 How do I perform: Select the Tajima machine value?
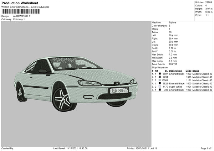point(172,22)
